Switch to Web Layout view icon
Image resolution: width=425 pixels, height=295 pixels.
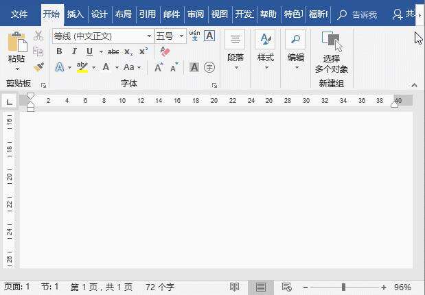286,287
